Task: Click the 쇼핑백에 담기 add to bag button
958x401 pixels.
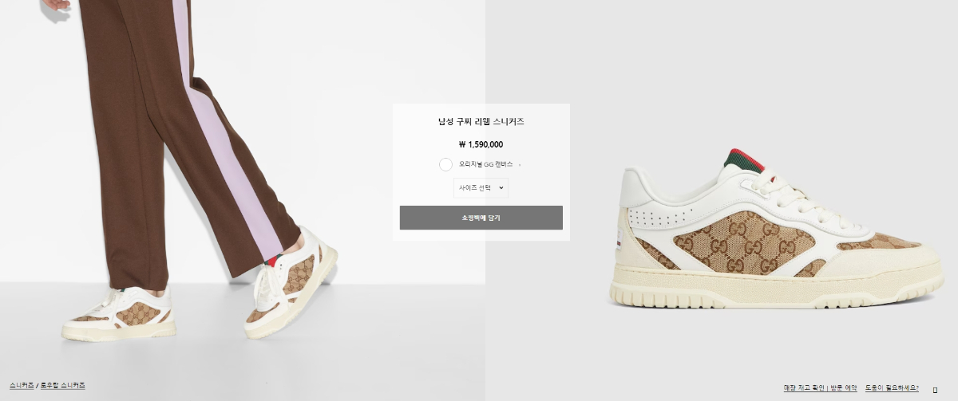Action: coord(481,218)
